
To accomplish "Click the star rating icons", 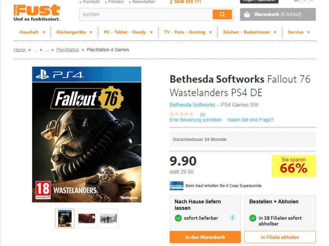I will (182, 114).
